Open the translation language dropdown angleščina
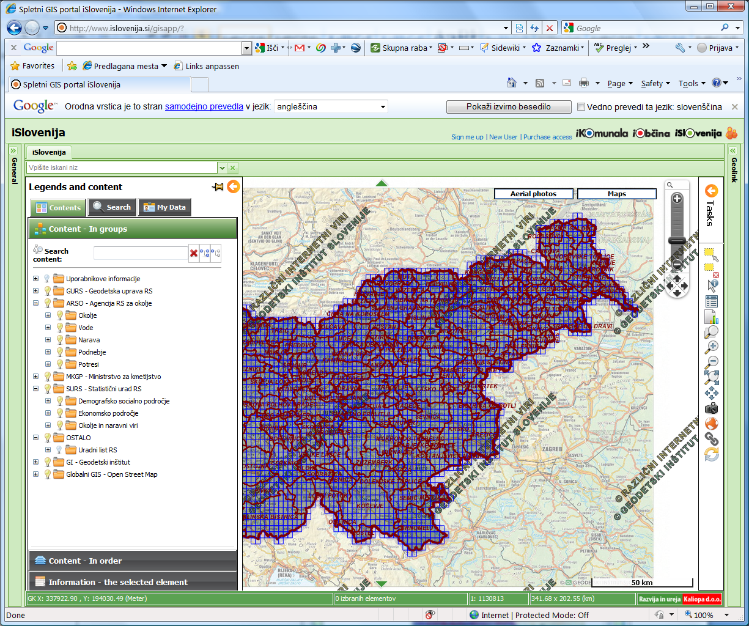This screenshot has height=626, width=749. coord(331,106)
